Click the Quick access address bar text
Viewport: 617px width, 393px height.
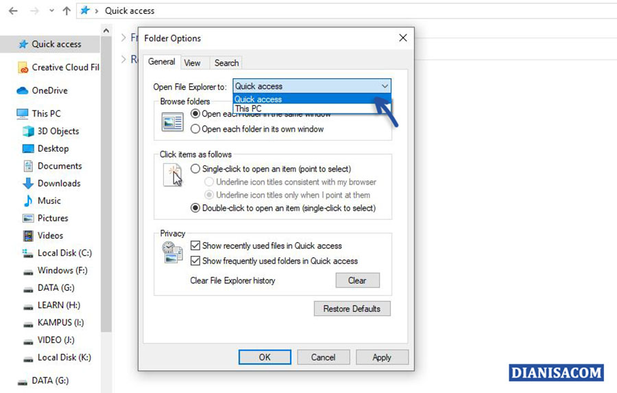point(130,11)
